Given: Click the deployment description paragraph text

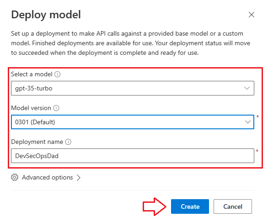Looking at the screenshot, I should [131, 43].
